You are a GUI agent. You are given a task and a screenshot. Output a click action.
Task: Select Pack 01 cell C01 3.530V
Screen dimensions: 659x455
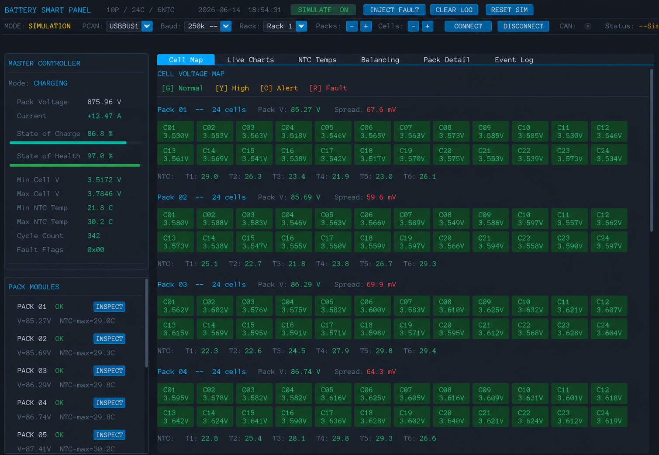(x=176, y=131)
